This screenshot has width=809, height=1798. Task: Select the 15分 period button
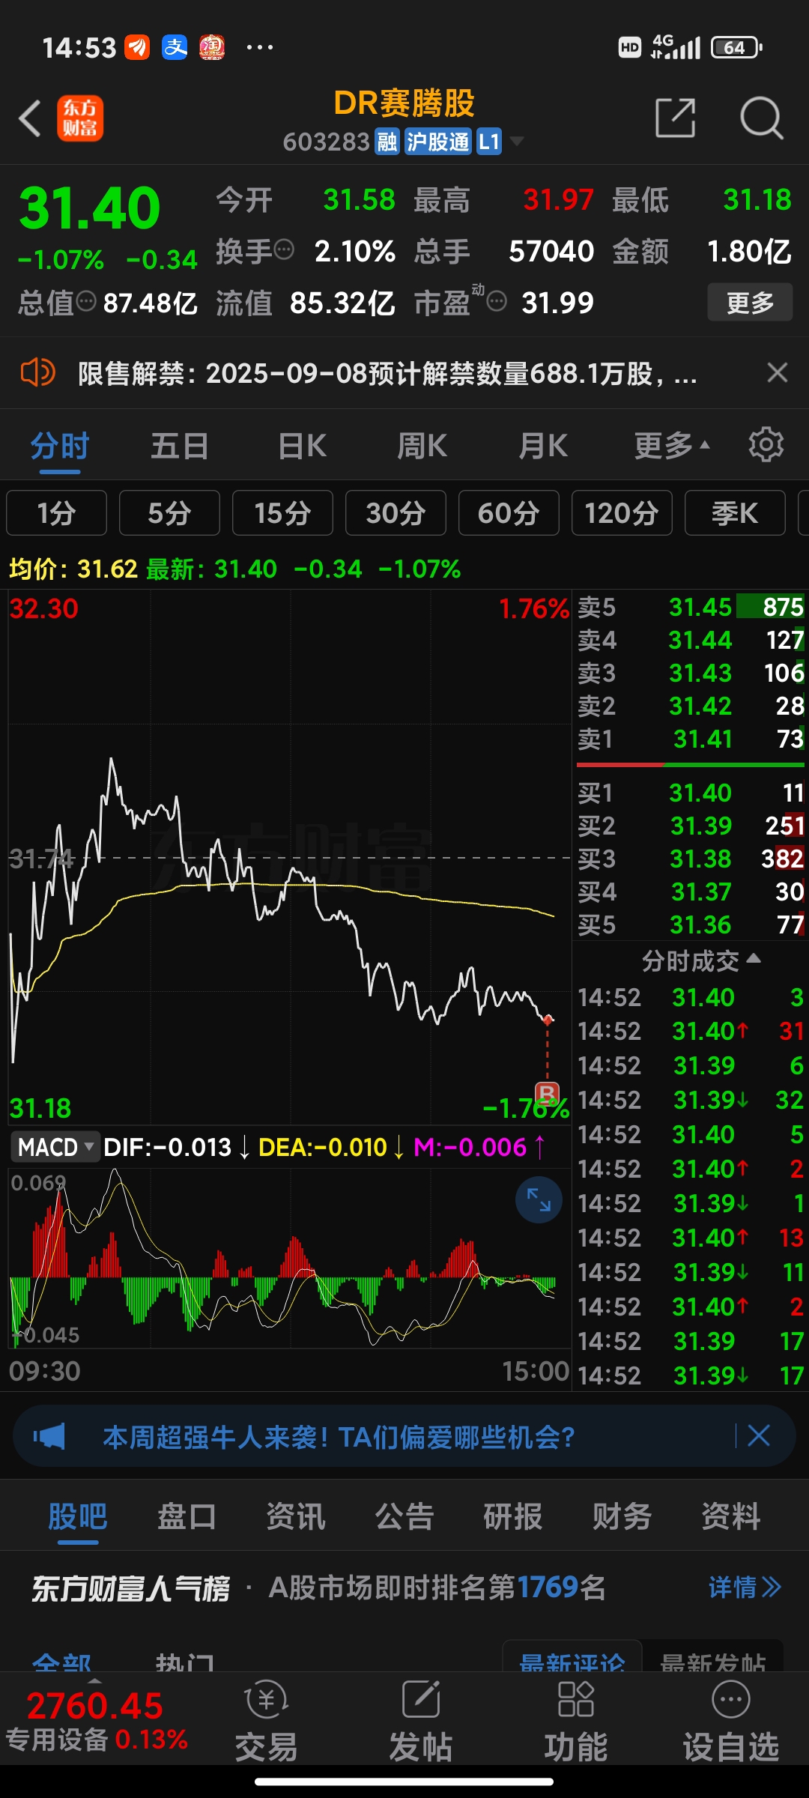[x=282, y=513]
